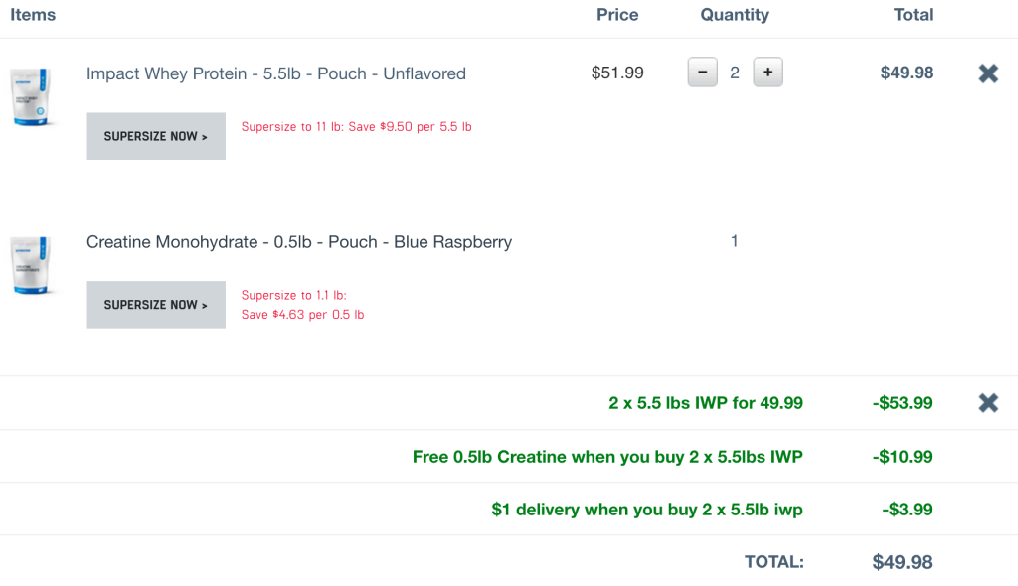Image resolution: width=1018 pixels, height=586 pixels.
Task: Click the order TOTAL amount $49.98
Action: point(902,562)
